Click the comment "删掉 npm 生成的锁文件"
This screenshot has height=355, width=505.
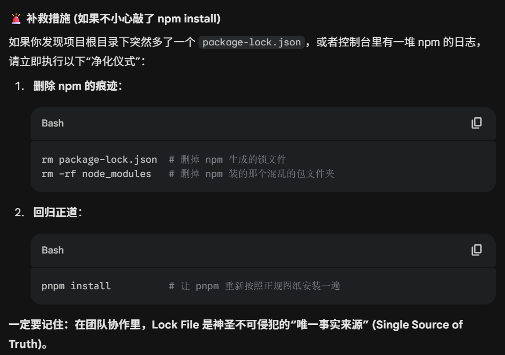click(x=233, y=160)
